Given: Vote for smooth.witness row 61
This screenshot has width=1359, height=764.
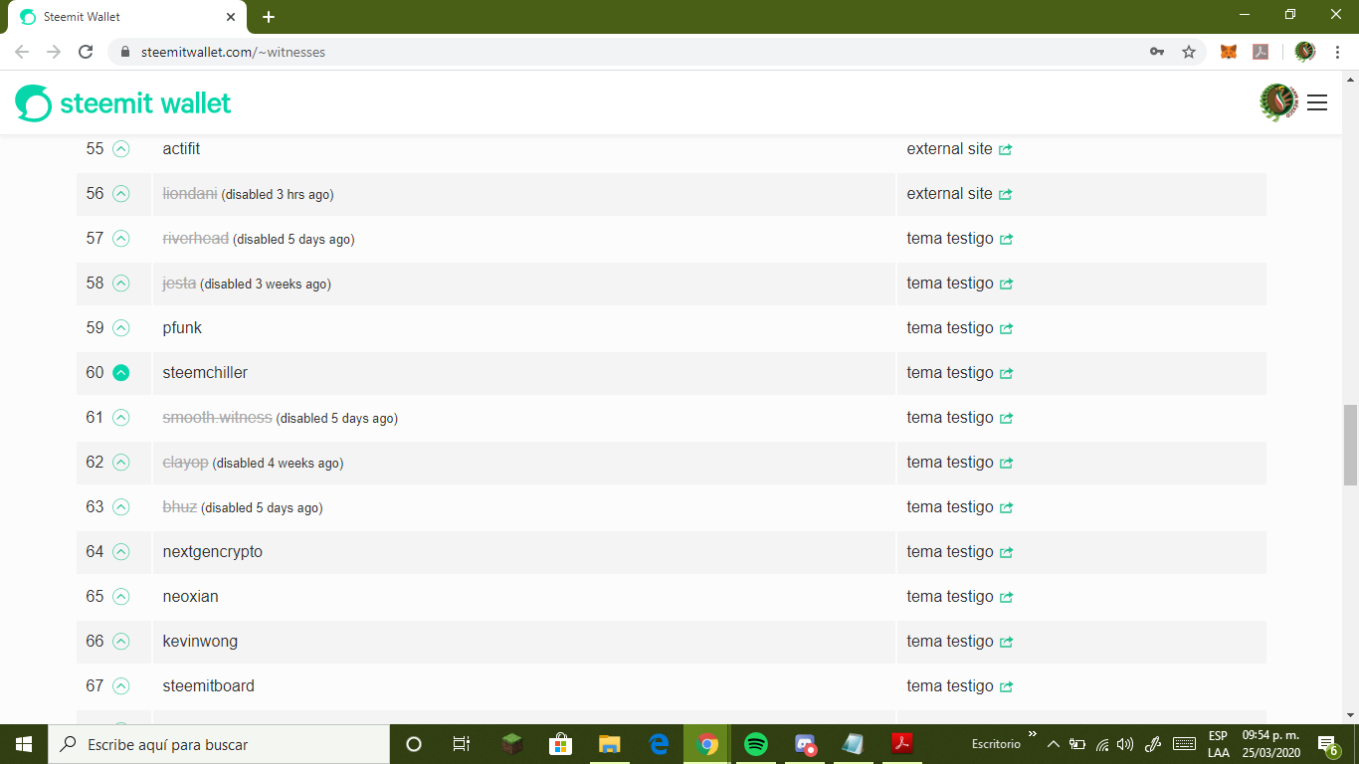Looking at the screenshot, I should [x=120, y=418].
